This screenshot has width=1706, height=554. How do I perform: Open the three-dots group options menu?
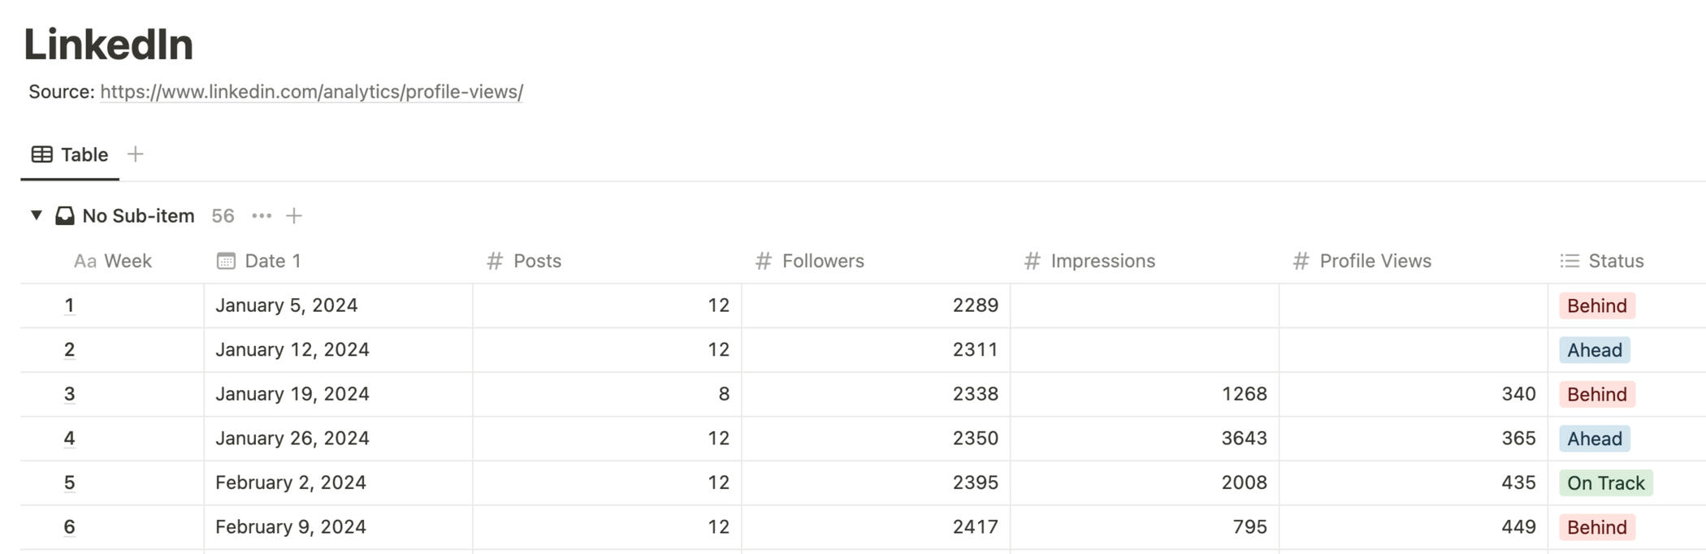(262, 215)
